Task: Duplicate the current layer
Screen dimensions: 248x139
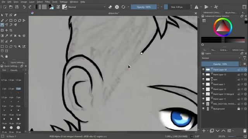Action: tap(212, 131)
